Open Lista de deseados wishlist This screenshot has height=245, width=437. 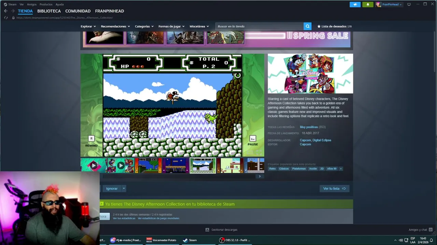(x=335, y=26)
